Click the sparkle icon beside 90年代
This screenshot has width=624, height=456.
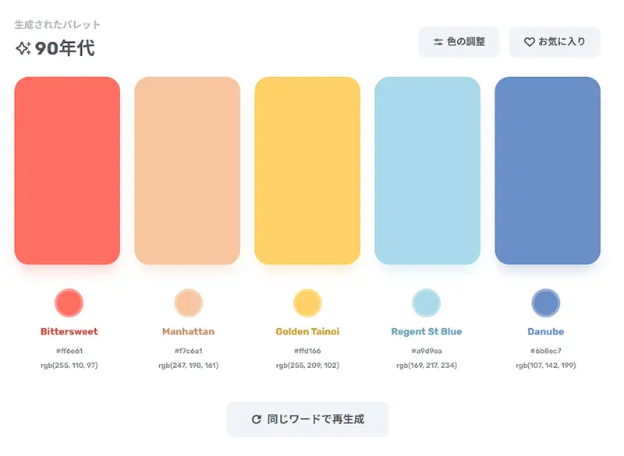click(x=23, y=48)
